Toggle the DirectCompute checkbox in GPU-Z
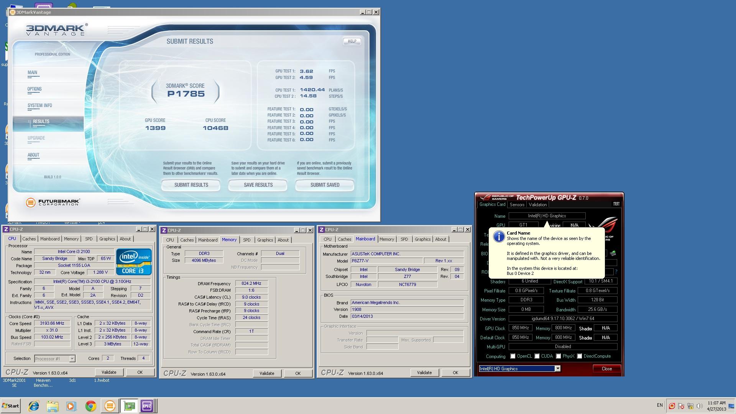This screenshot has height=414, width=736. (580, 356)
